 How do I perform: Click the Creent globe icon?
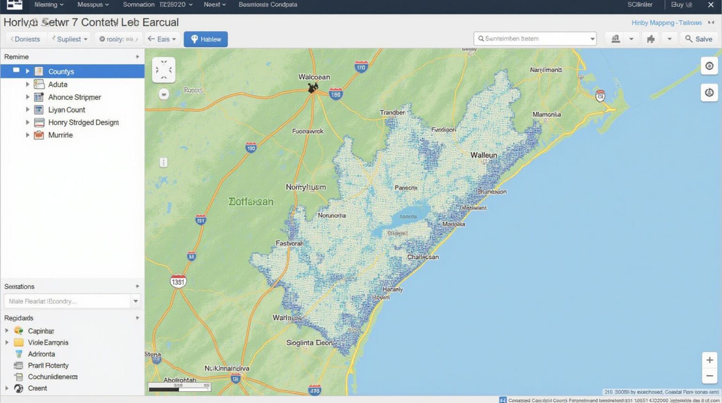pos(19,388)
